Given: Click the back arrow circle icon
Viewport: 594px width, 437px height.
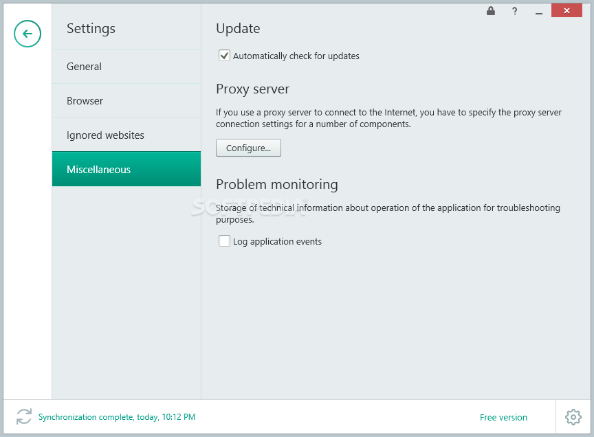Looking at the screenshot, I should 27,34.
